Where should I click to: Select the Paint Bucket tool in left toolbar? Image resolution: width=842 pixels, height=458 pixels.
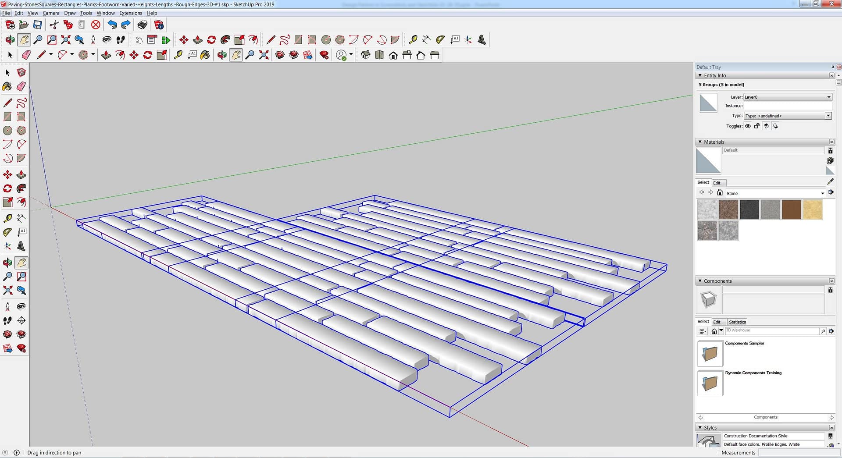click(7, 87)
